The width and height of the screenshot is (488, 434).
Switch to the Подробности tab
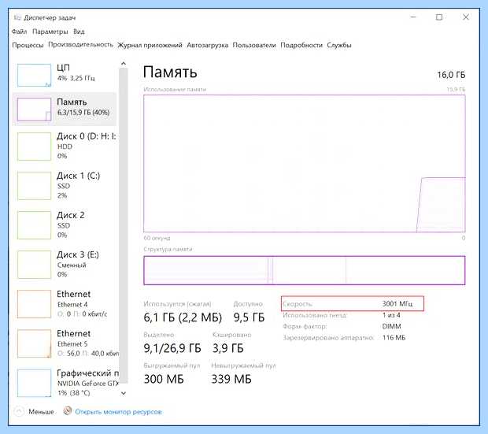click(301, 45)
